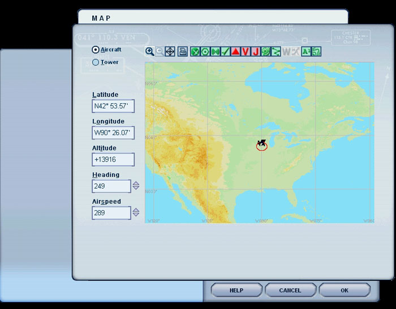Click the print map icon
The height and width of the screenshot is (309, 396).
(x=182, y=51)
